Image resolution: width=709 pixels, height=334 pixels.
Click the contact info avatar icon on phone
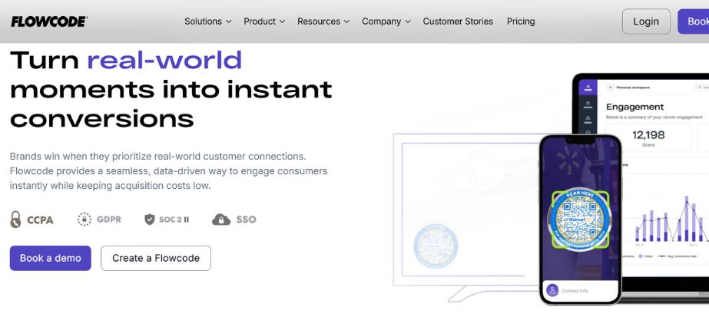coord(552,290)
